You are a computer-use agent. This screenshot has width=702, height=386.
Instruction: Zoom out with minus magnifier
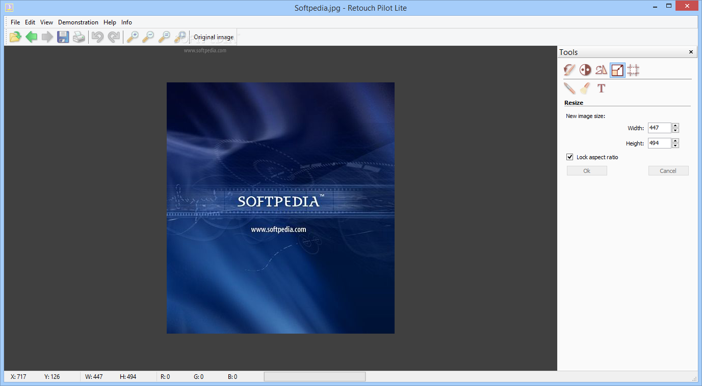point(148,37)
